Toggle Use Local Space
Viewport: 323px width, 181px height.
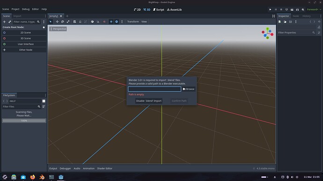coord(92,22)
